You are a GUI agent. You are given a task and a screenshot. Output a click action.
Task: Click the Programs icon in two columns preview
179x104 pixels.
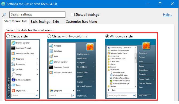pos(51,91)
